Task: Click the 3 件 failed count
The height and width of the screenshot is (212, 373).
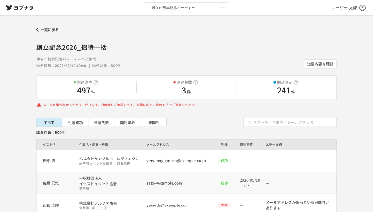Action: pyautogui.click(x=186, y=91)
